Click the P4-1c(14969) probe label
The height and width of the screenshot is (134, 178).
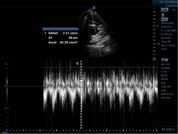pyautogui.click(x=168, y=2)
